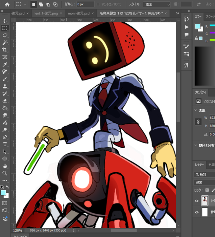
Task: Select the Ellipse shape tool
Action: point(5,159)
